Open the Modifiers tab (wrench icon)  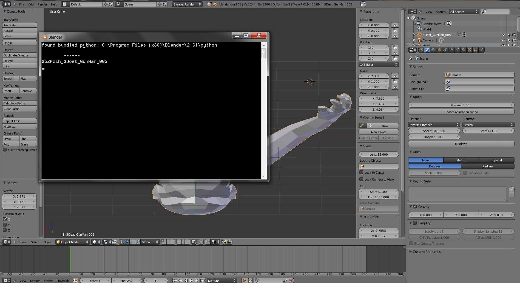coord(451,50)
